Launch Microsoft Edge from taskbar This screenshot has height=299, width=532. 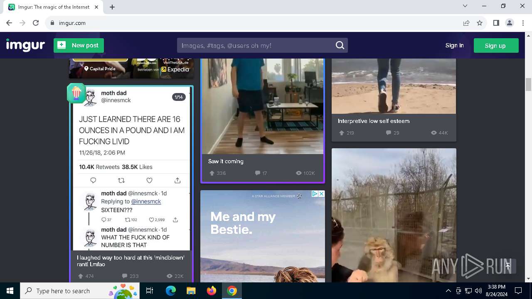(x=171, y=291)
